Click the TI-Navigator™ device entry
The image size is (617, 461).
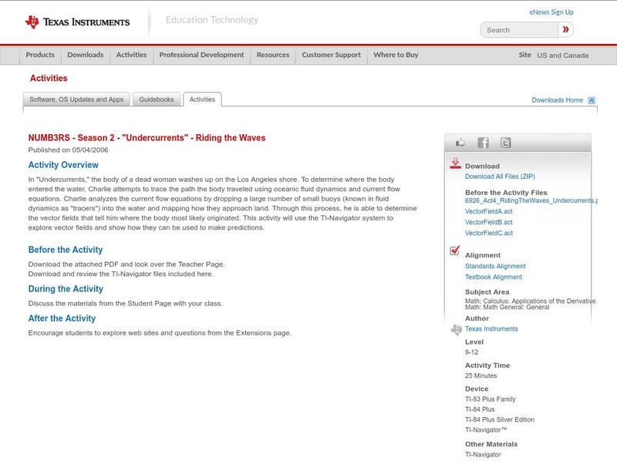click(486, 430)
